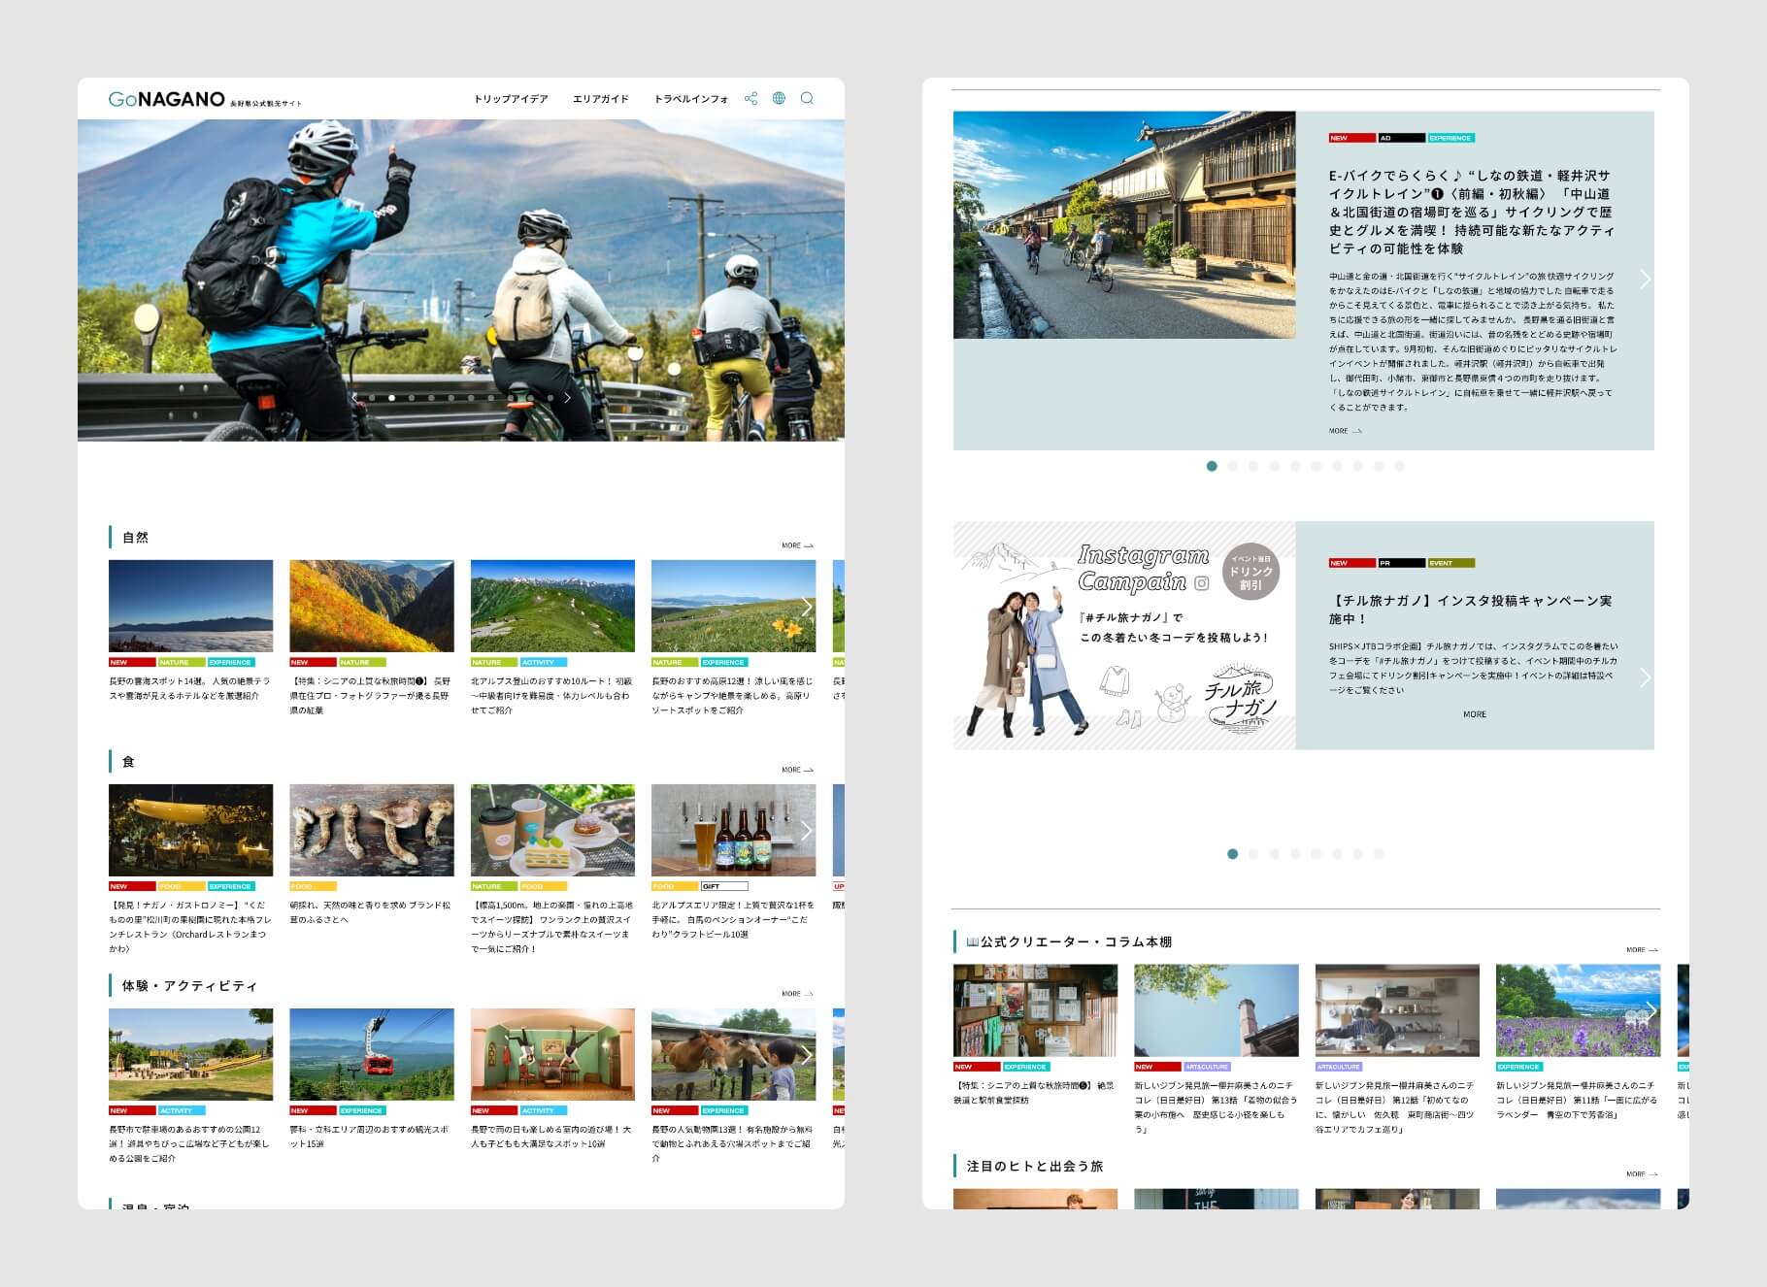This screenshot has width=1767, height=1287.
Task: Open the share icon in the header
Action: click(x=750, y=99)
